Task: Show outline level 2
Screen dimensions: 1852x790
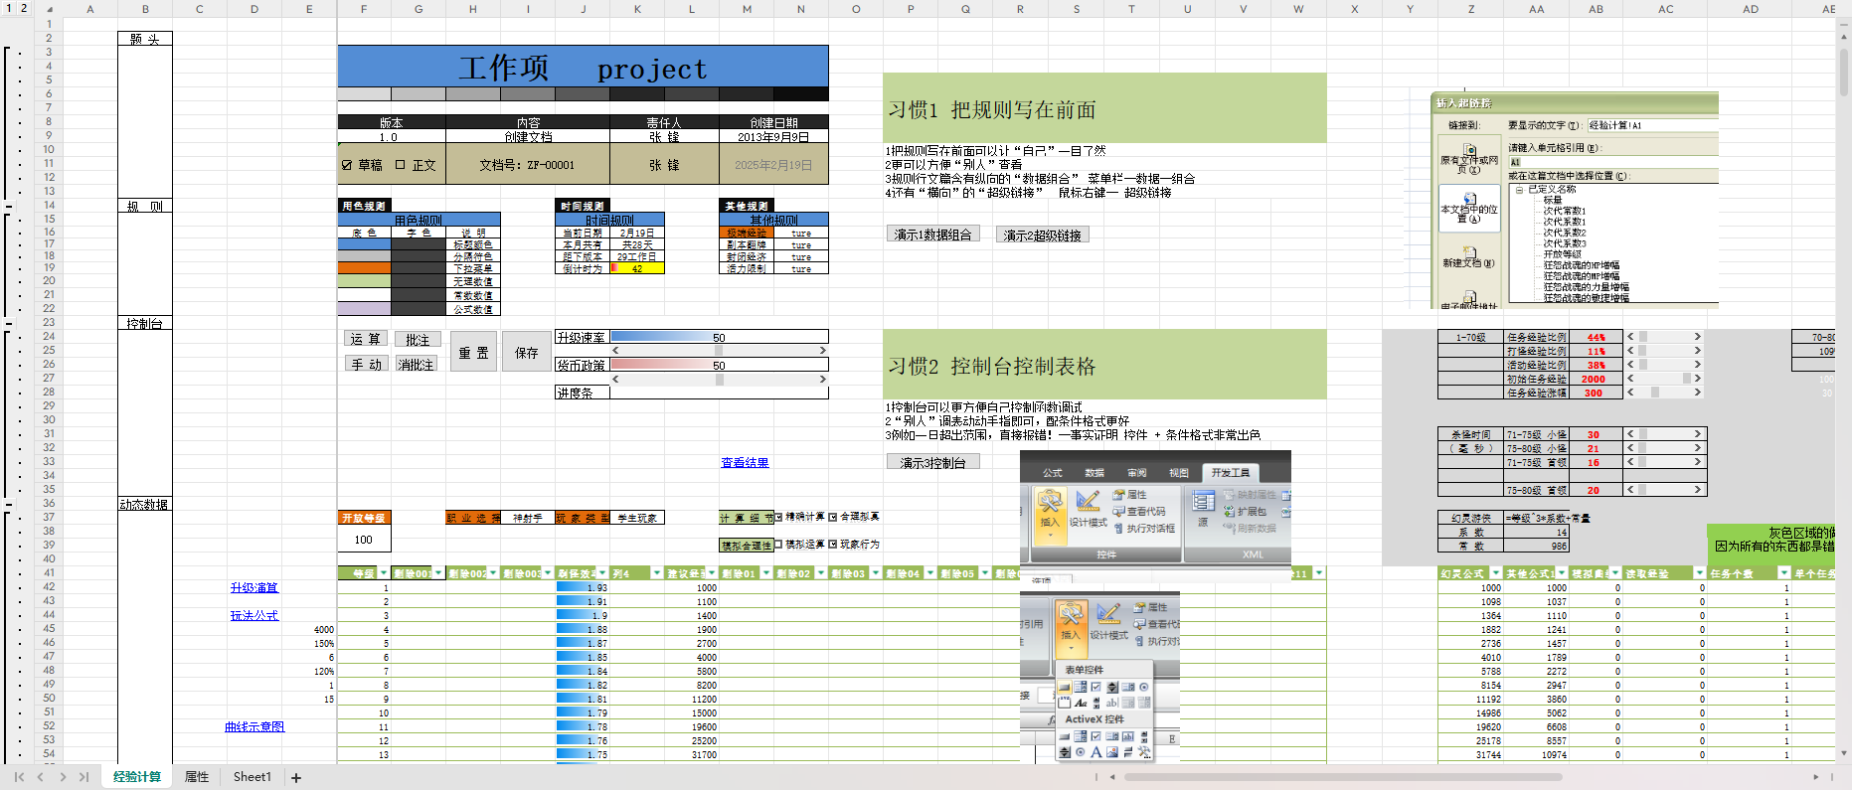Action: click(x=24, y=8)
